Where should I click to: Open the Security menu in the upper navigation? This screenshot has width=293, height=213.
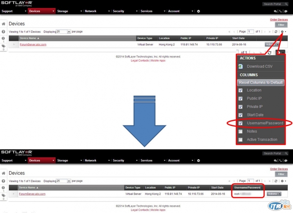118,11
